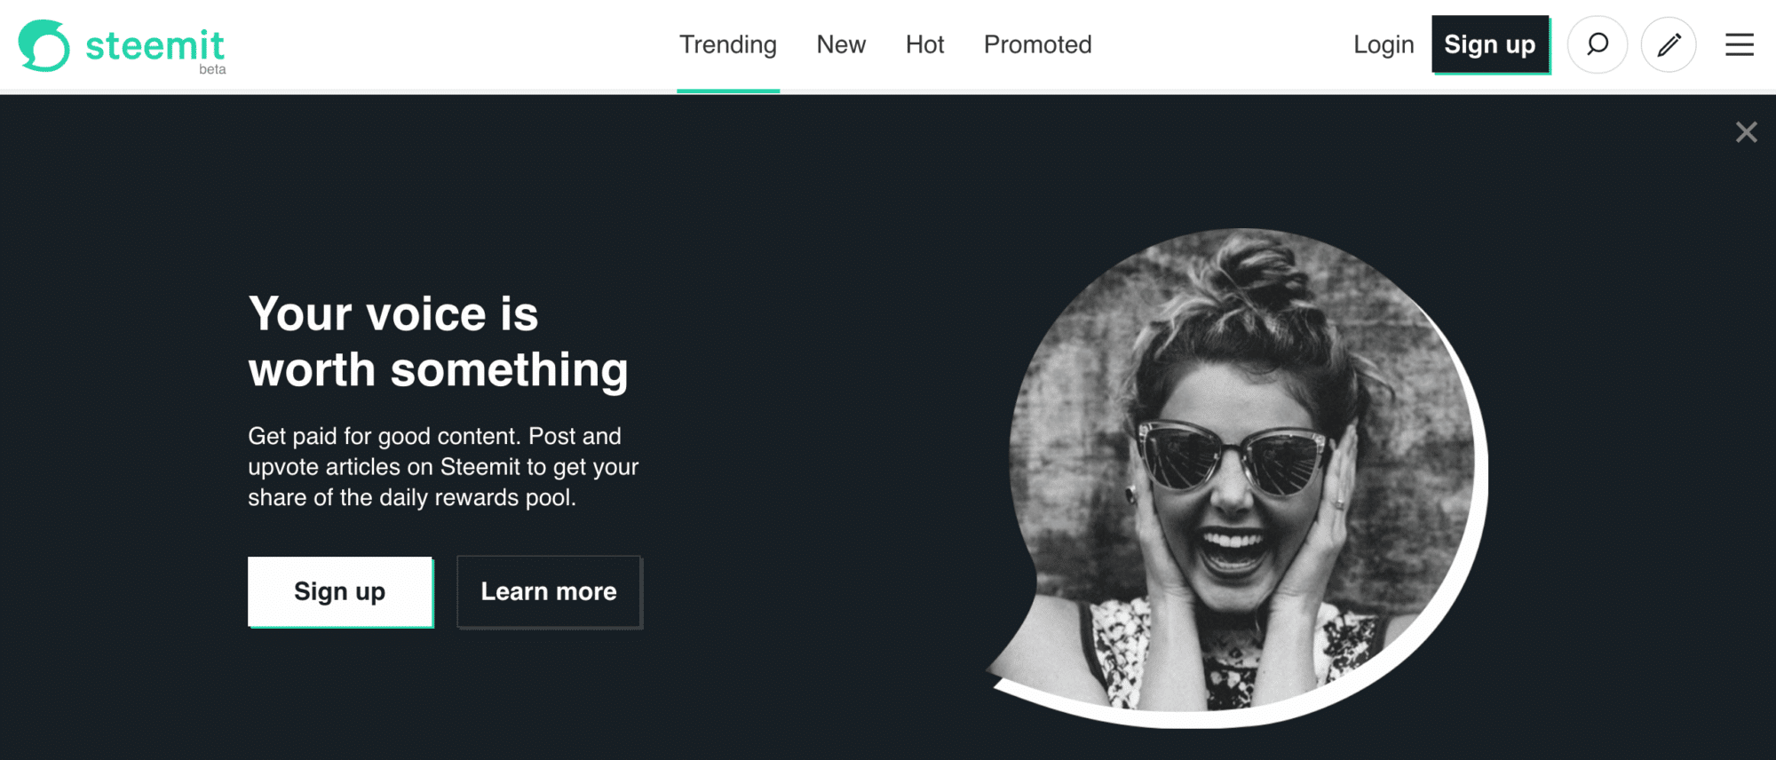
Task: Dismiss the welcome banner with X
Action: click(1746, 132)
